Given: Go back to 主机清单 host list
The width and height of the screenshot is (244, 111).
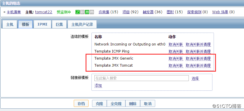Looking at the screenshot, I should click(14, 12).
